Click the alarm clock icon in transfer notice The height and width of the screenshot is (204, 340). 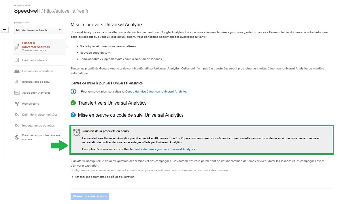tap(77, 132)
